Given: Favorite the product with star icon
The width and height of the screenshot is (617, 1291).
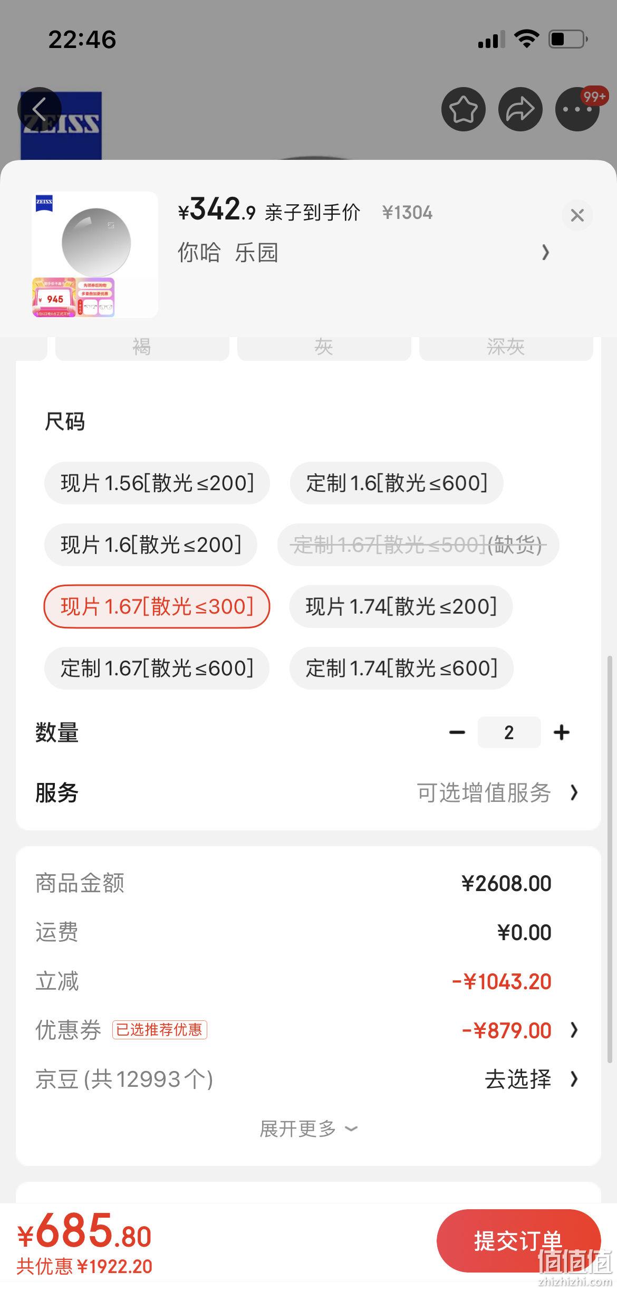Looking at the screenshot, I should pyautogui.click(x=463, y=109).
